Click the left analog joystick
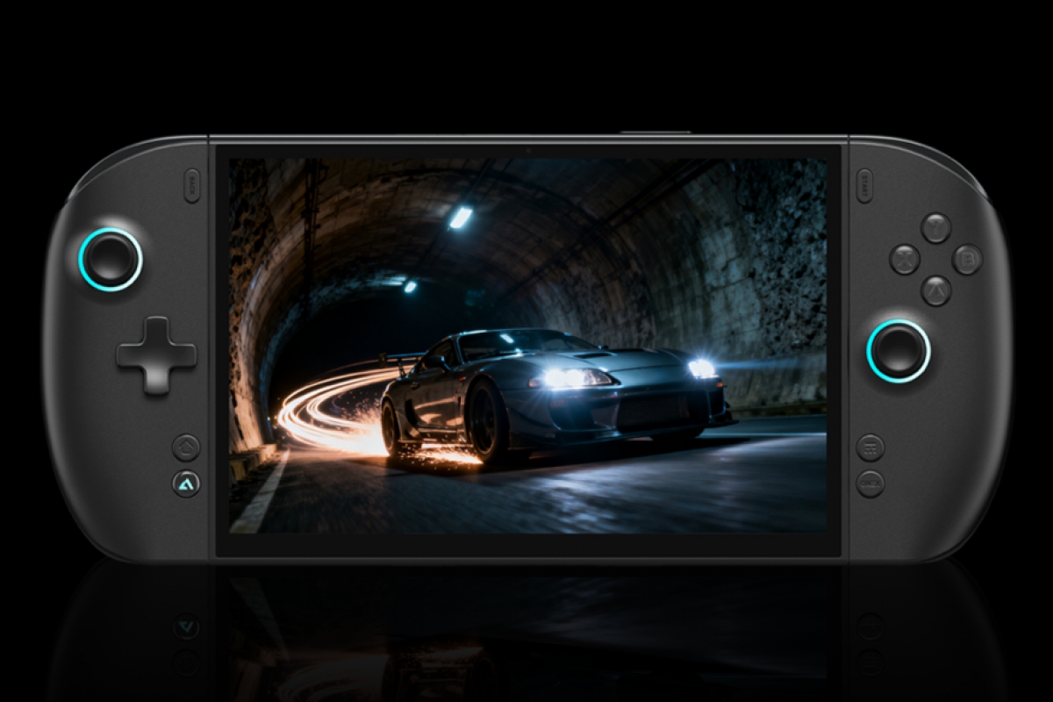1053x702 pixels. [x=111, y=260]
